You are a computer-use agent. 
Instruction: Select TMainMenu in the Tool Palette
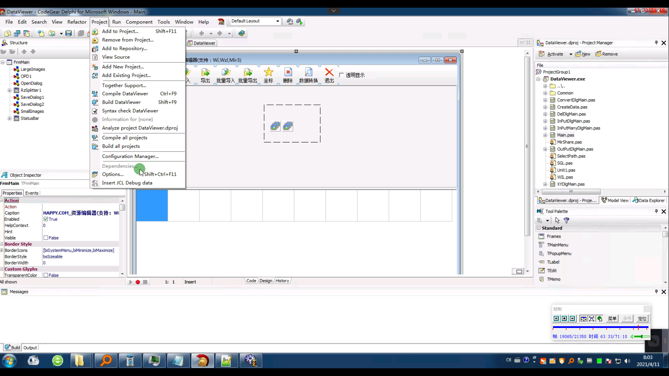click(x=557, y=245)
